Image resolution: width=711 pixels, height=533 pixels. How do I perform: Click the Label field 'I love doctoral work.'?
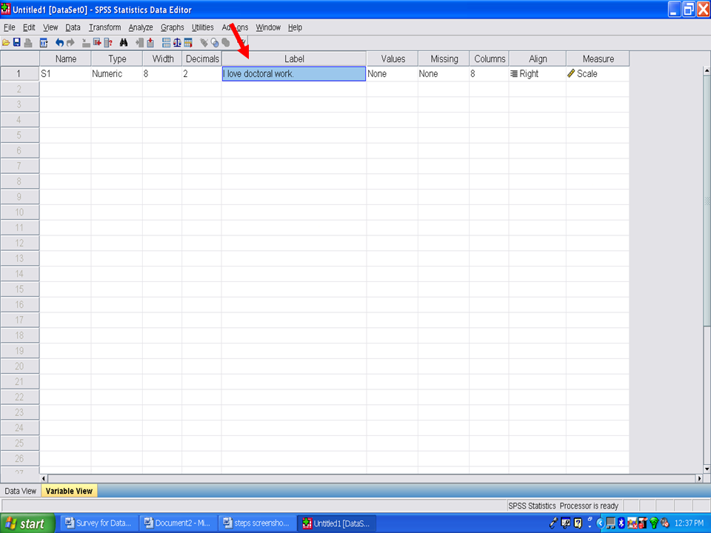[293, 74]
